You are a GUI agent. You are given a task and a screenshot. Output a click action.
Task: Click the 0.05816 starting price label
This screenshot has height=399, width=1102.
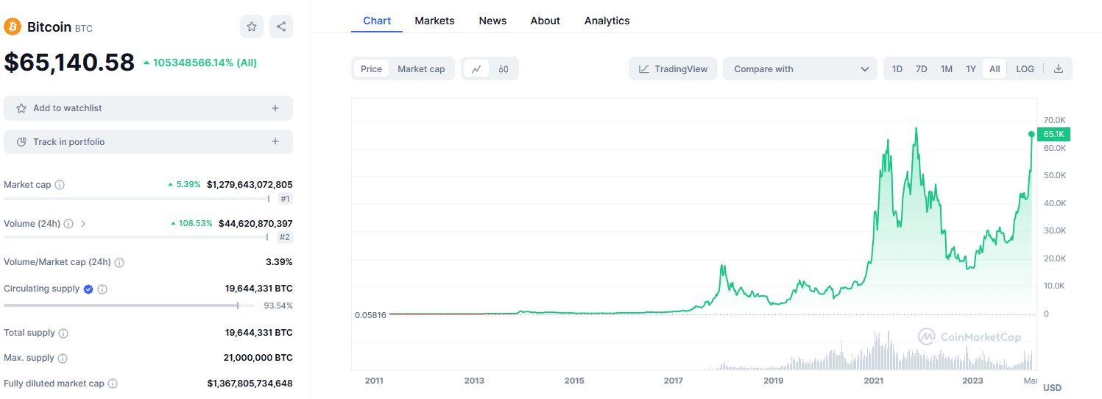[x=370, y=314]
